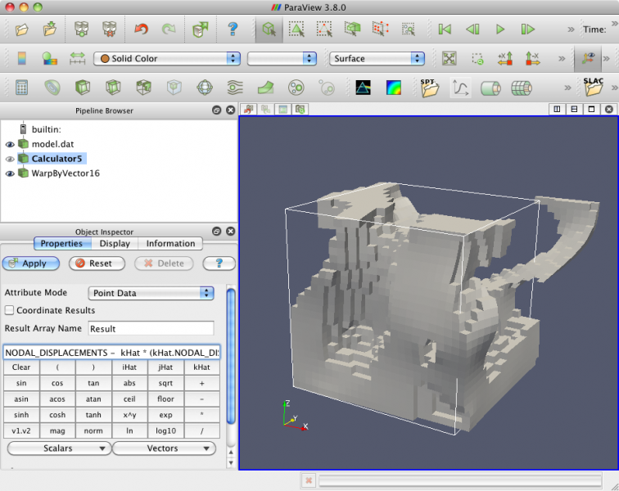Click the Warp By Vector filter icon
The height and width of the screenshot is (491, 619).
pos(265,88)
